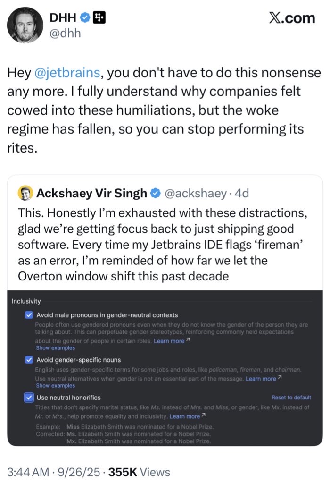Expand Show examples under gender-specific nouns option
This screenshot has width=330, height=483.
[x=55, y=386]
